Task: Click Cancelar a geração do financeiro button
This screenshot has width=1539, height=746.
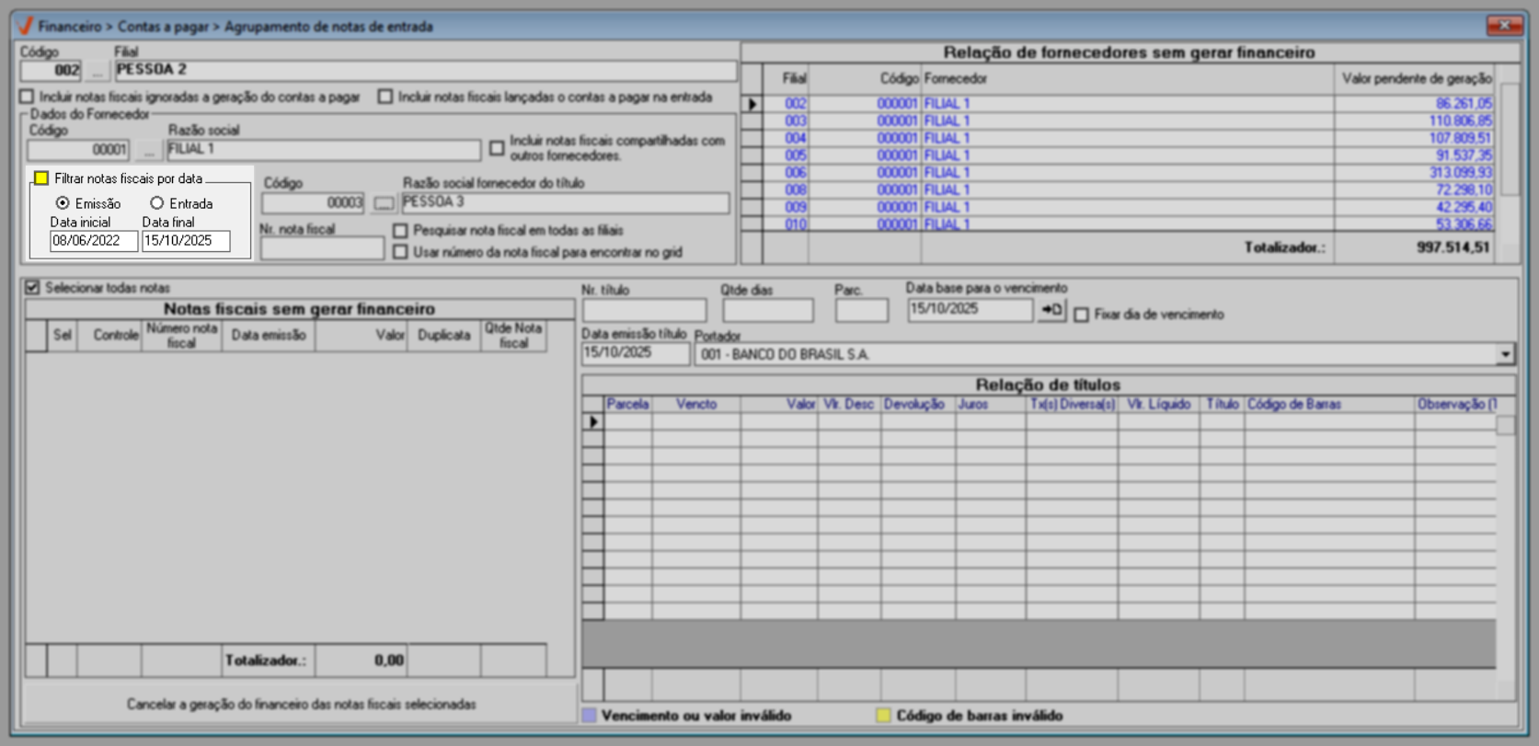Action: tap(301, 705)
